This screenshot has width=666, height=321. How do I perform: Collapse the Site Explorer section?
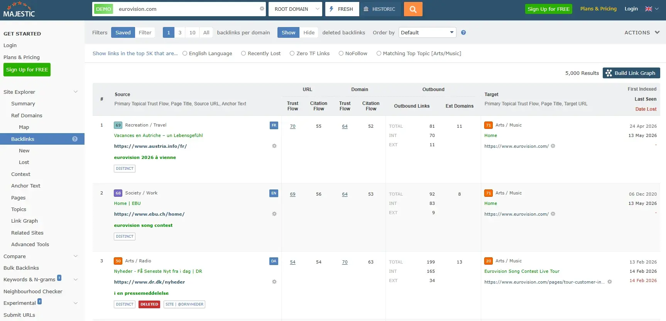[76, 92]
